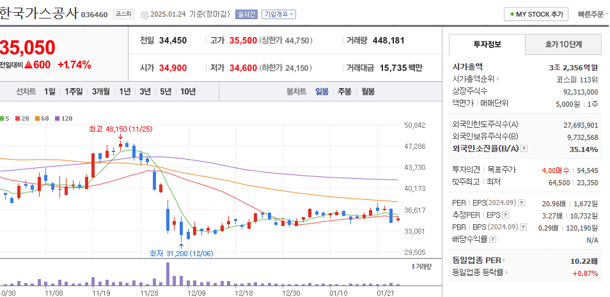Select the 1주일 line chart

pyautogui.click(x=74, y=92)
